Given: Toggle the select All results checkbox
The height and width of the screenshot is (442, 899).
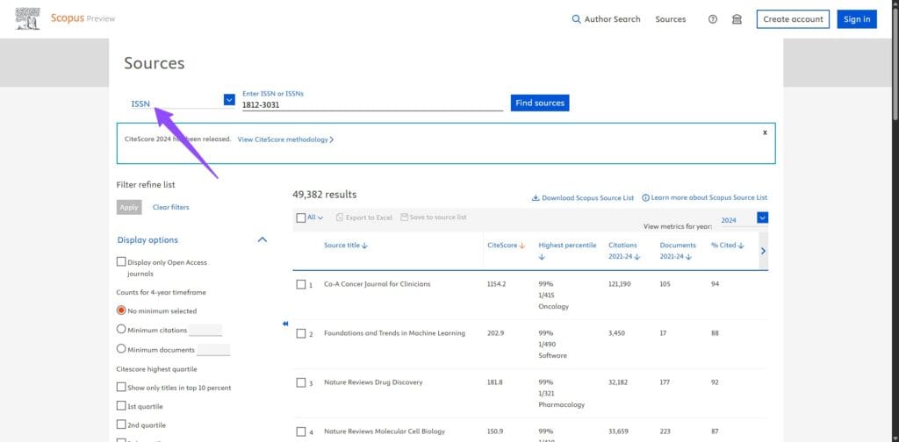Looking at the screenshot, I should [301, 217].
